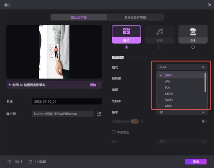
Task: Switch to the 匯出至本機 tab
Action: coord(79,17)
